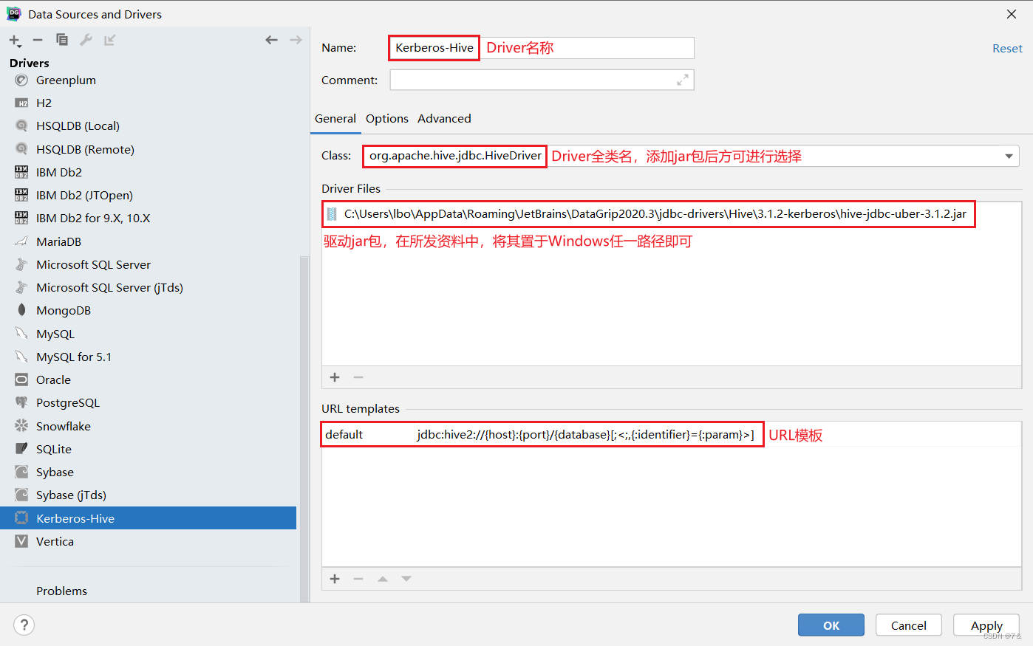Select SQLite feather icon
1033x646 pixels.
click(21, 449)
